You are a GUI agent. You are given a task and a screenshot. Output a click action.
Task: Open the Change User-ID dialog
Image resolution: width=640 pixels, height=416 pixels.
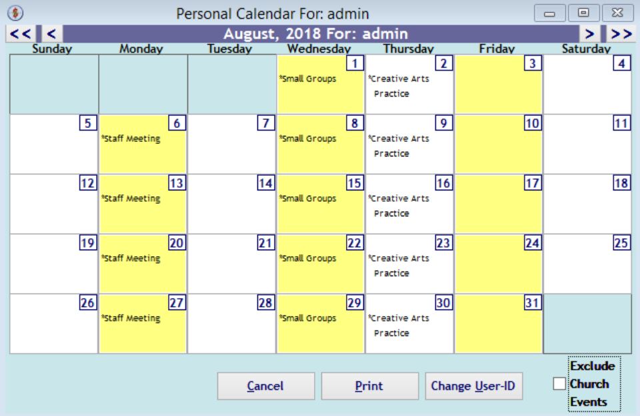[x=474, y=385]
